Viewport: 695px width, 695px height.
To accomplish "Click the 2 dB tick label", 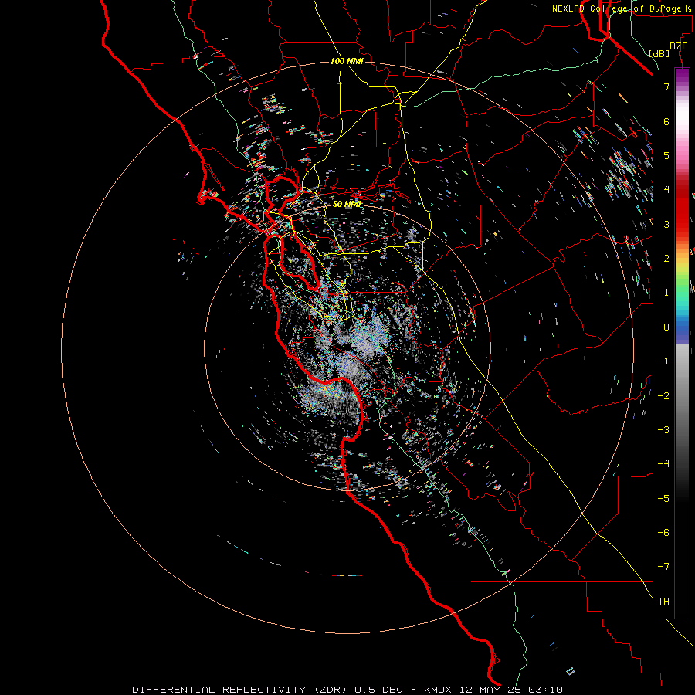I will point(666,259).
